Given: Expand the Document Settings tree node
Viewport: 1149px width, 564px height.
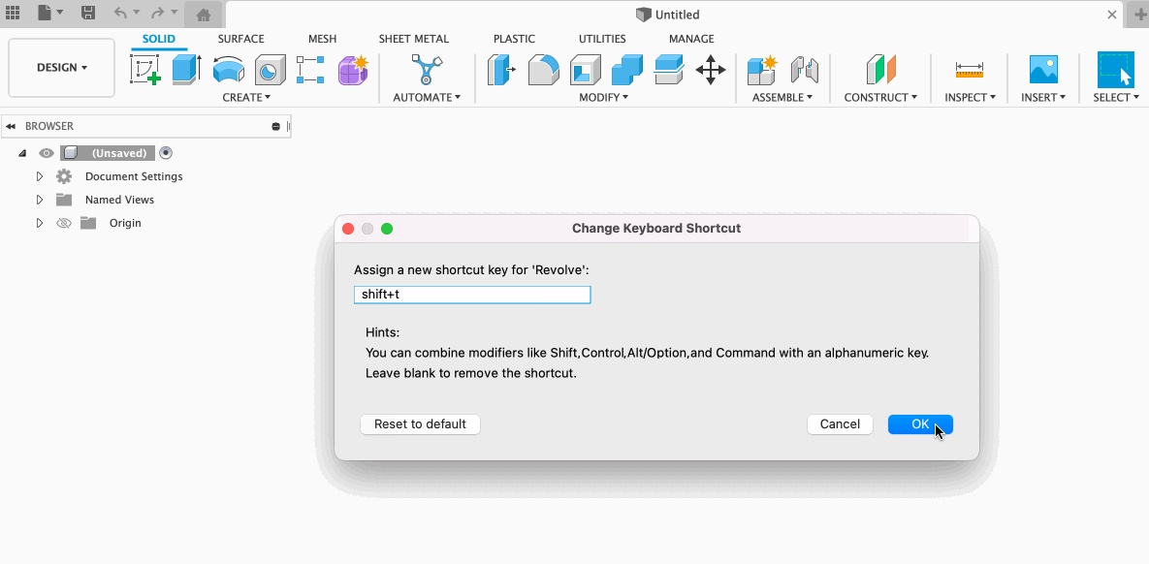Looking at the screenshot, I should coord(40,176).
